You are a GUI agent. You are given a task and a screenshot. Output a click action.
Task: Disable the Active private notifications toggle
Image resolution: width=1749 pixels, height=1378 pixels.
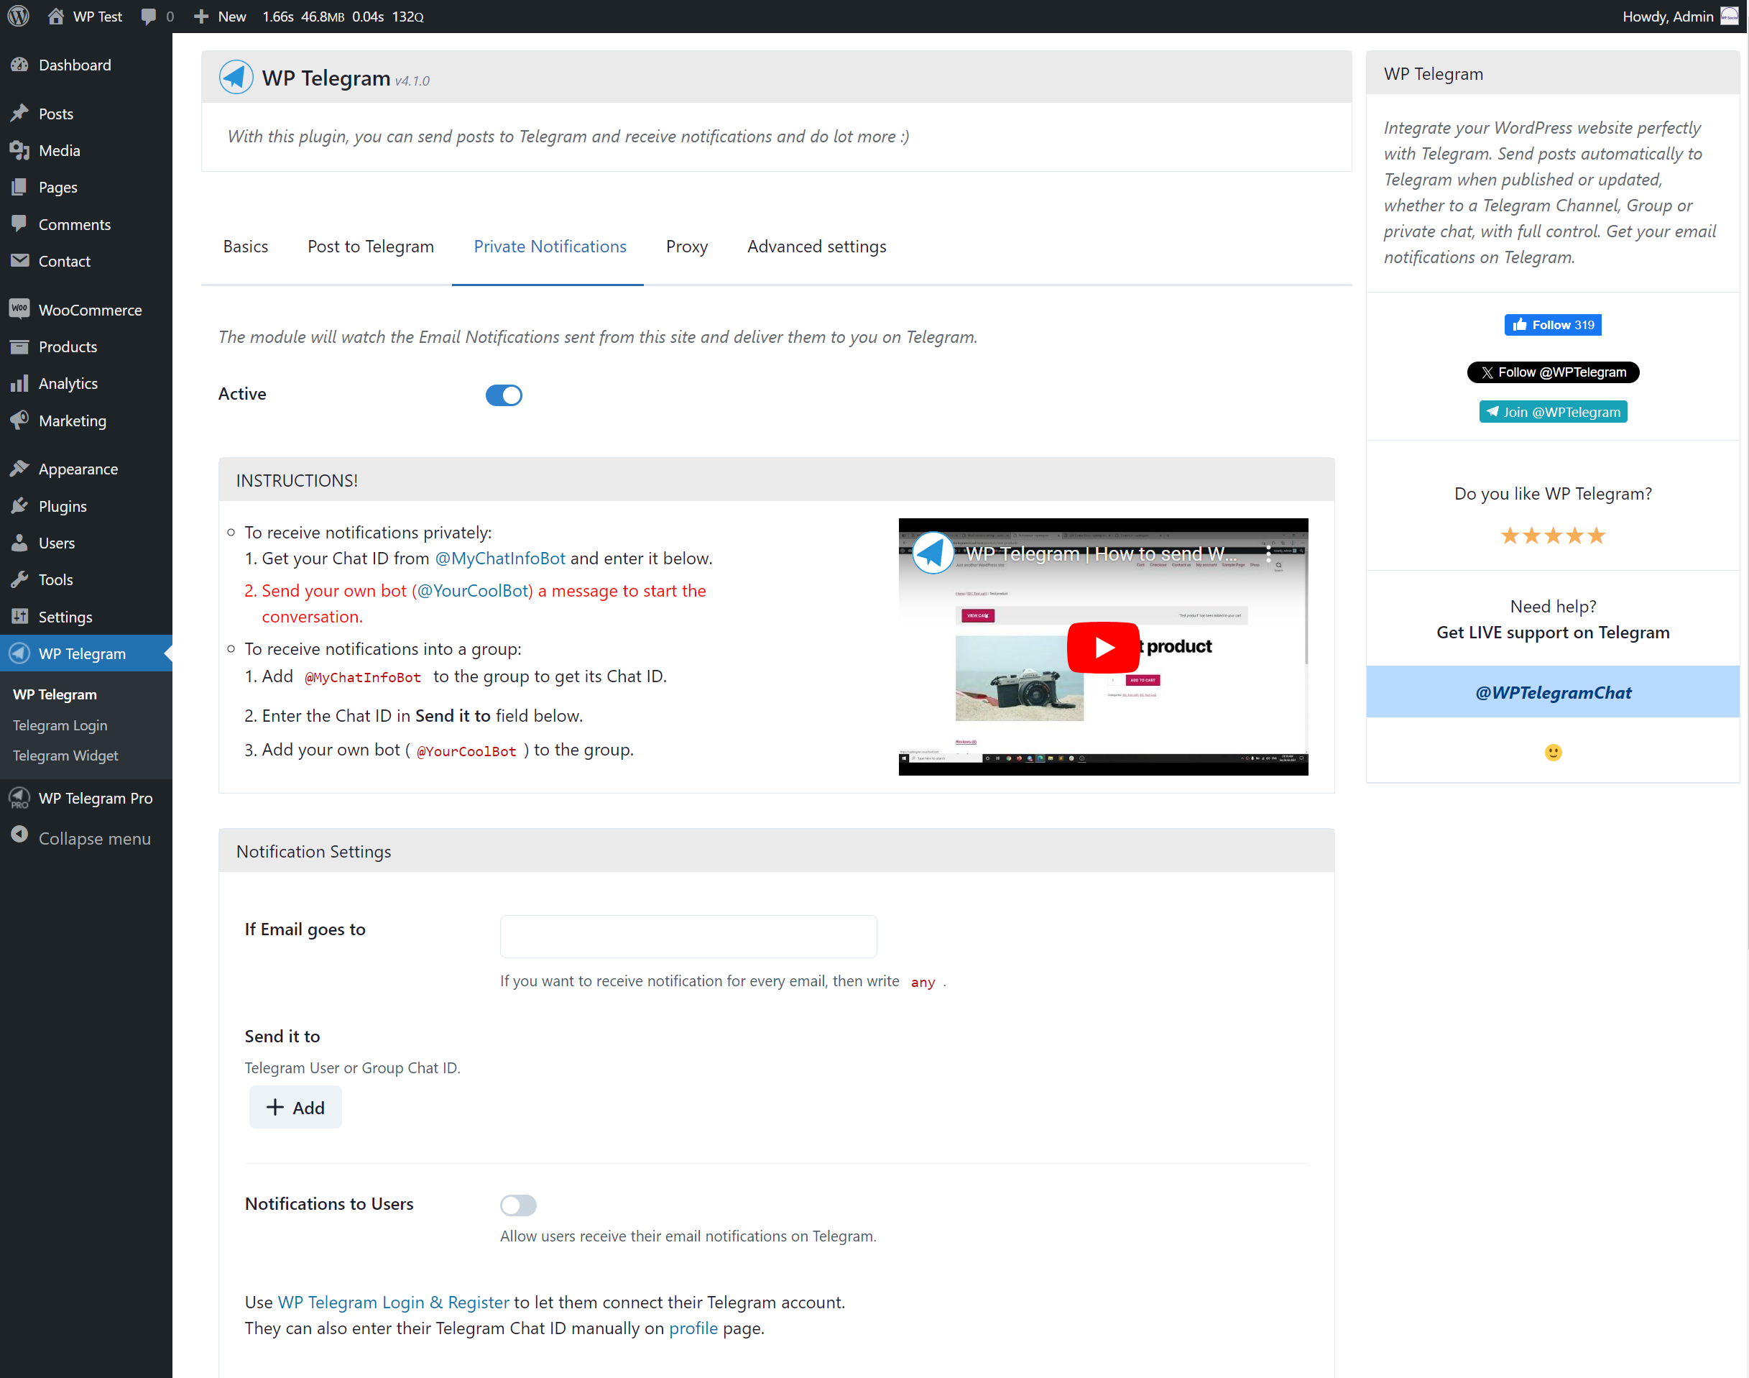pyautogui.click(x=504, y=395)
